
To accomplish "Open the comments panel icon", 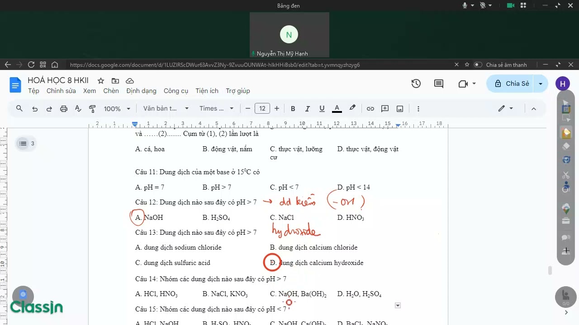I will (x=439, y=84).
